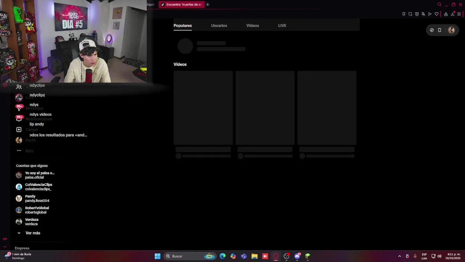465x262 pixels.
Task: Open the Pandy pandy.lives004 account
Action: tap(33, 198)
